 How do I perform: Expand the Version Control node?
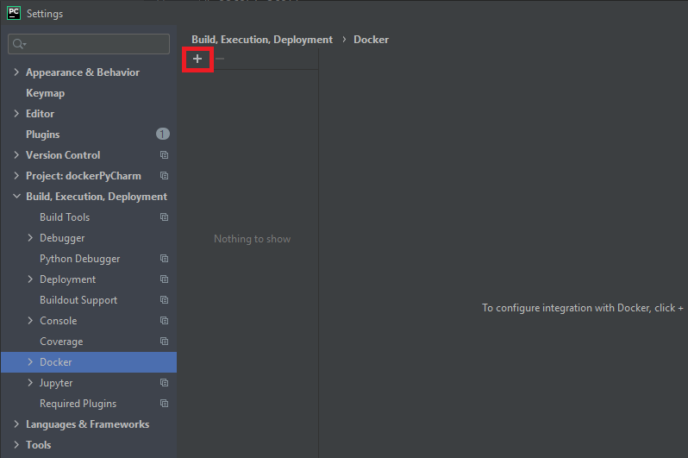[x=16, y=155]
